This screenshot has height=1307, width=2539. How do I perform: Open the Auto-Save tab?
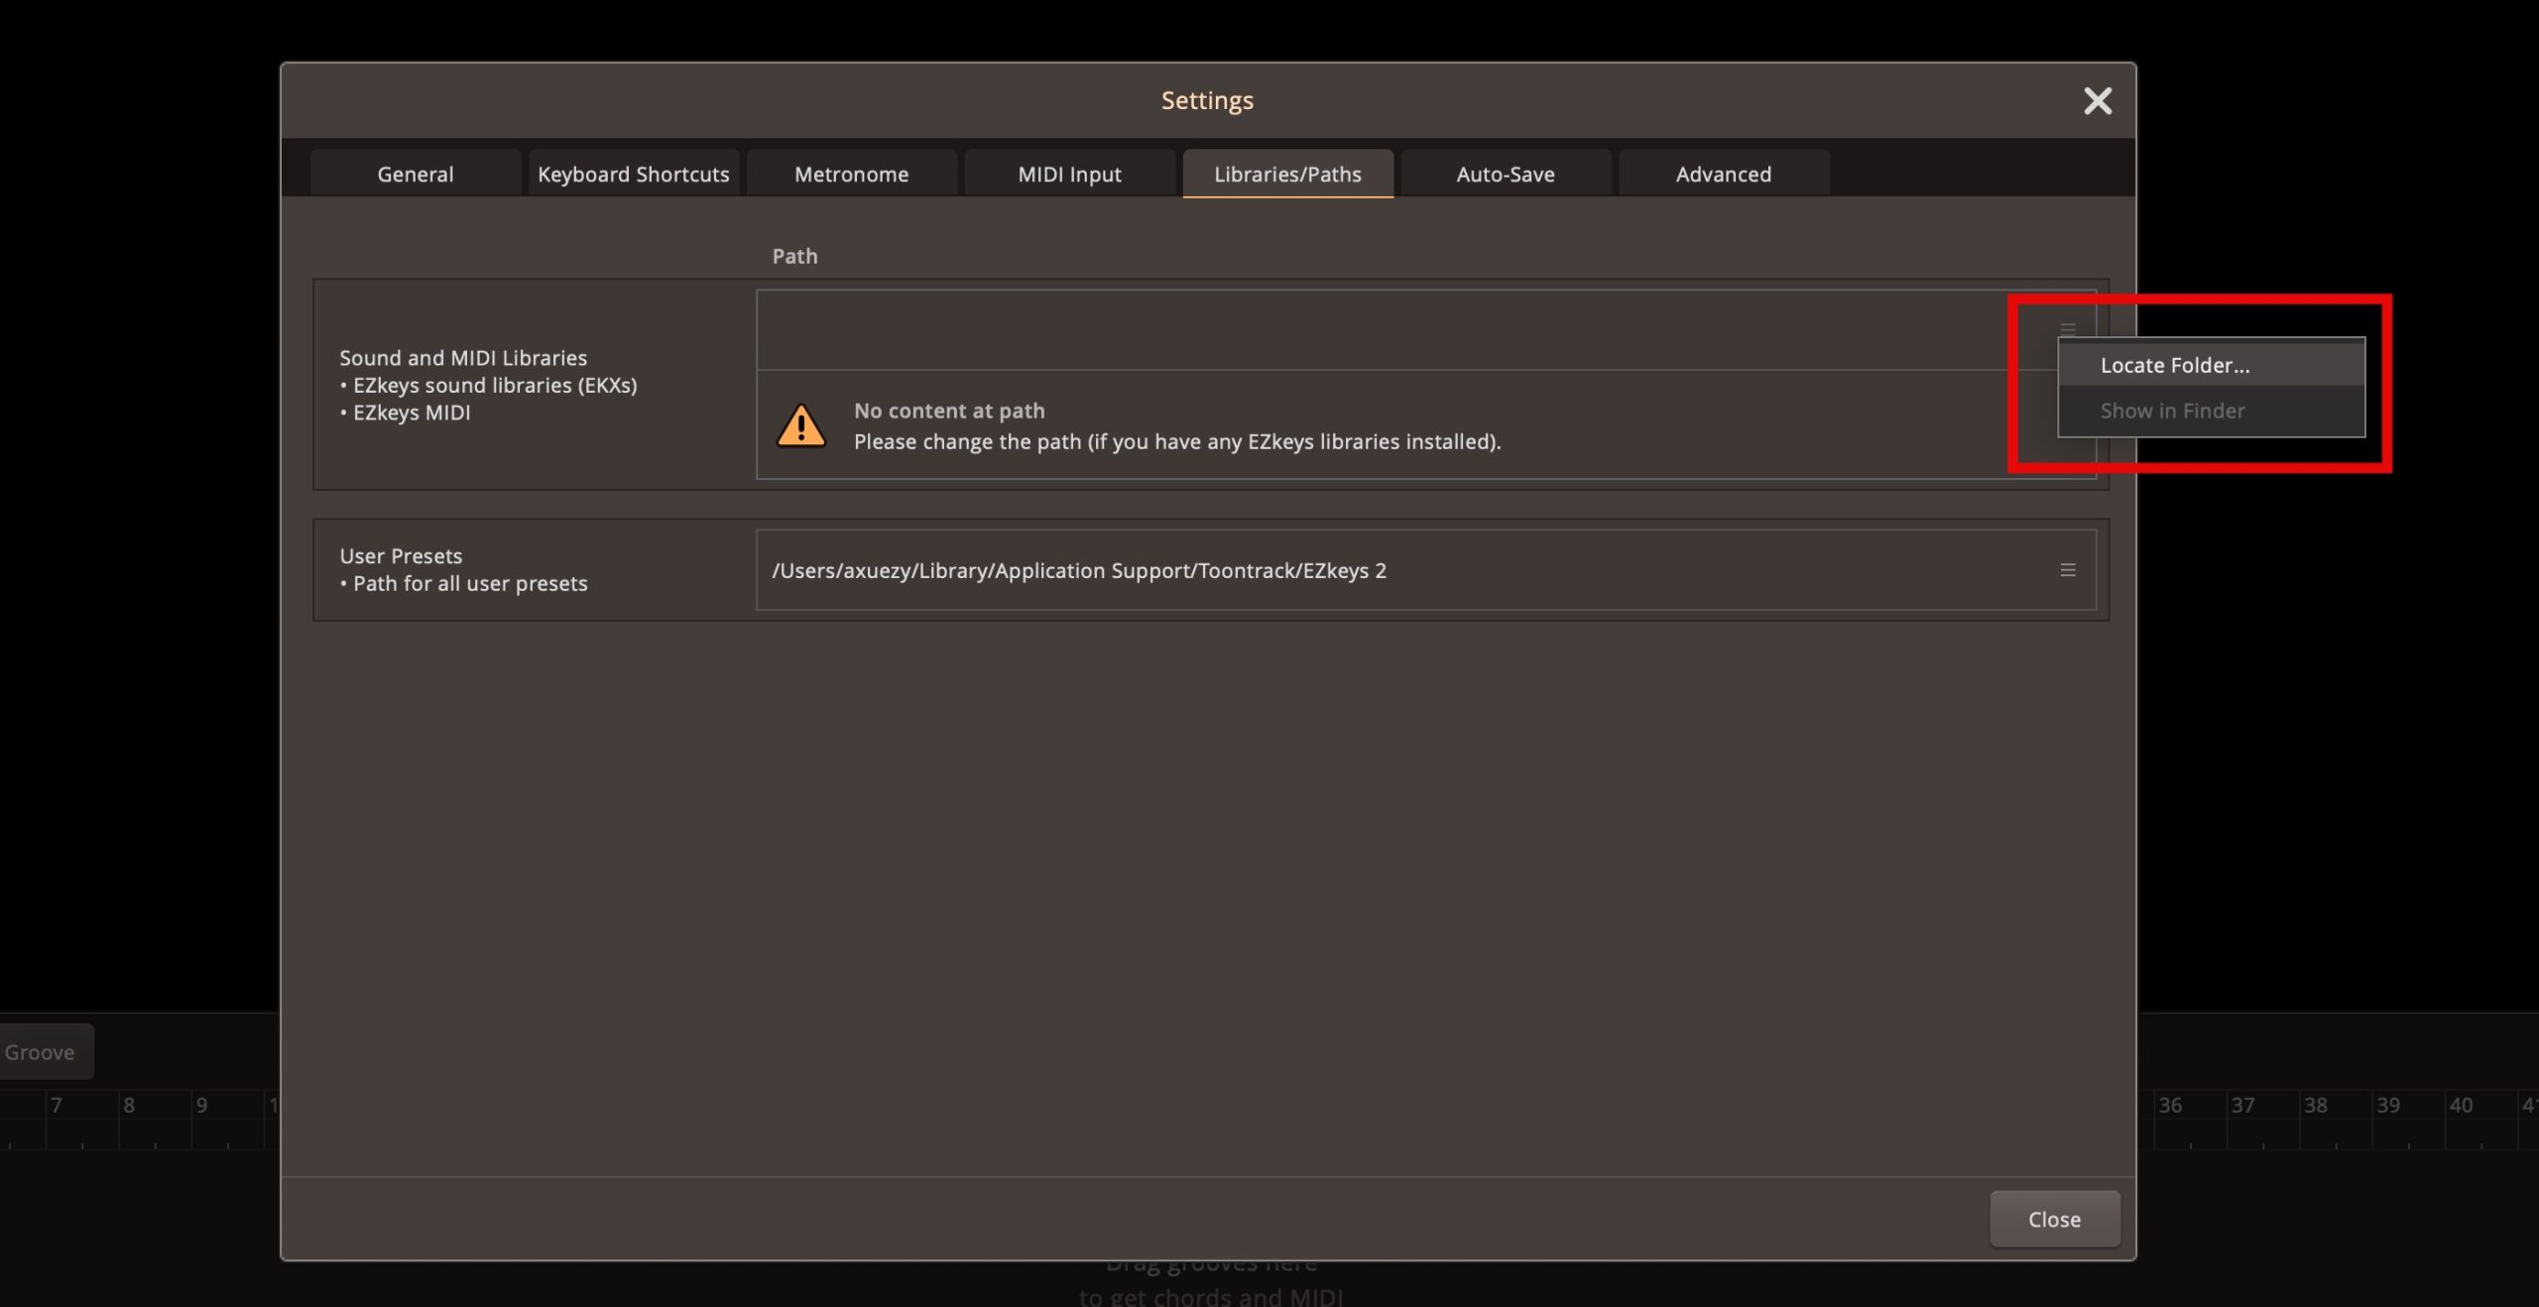(x=1505, y=175)
